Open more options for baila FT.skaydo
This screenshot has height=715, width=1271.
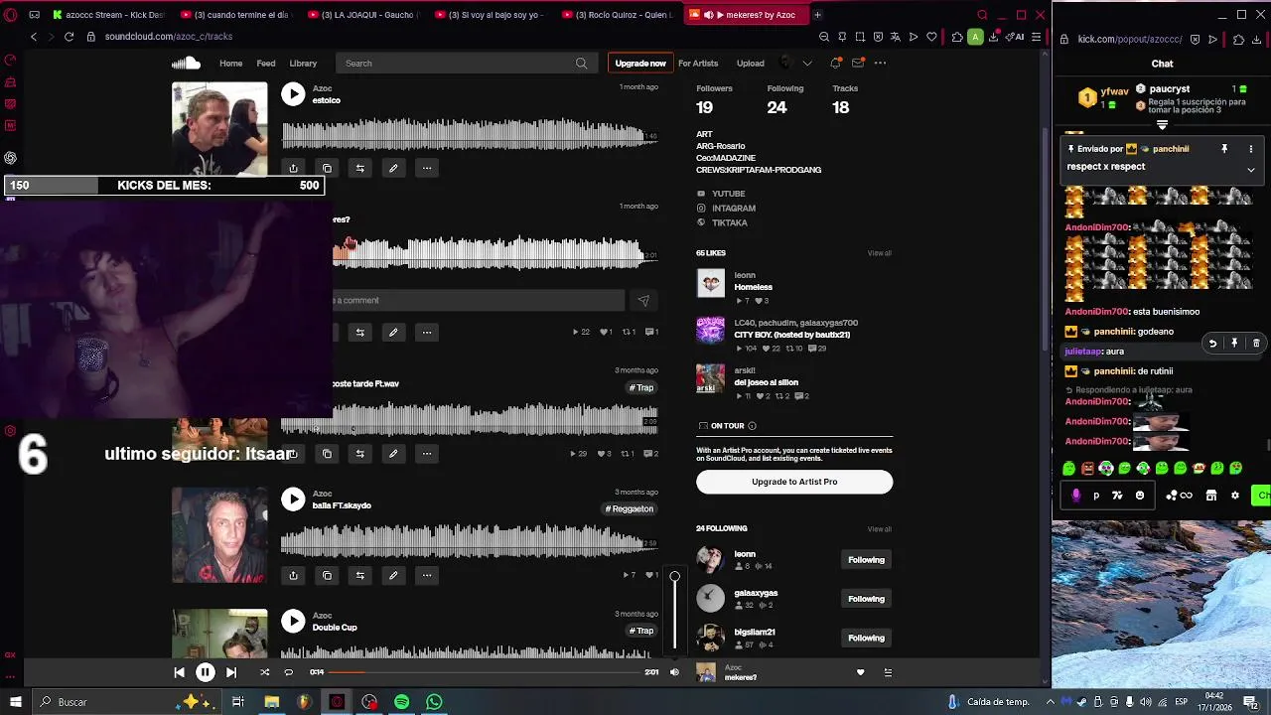[427, 575]
